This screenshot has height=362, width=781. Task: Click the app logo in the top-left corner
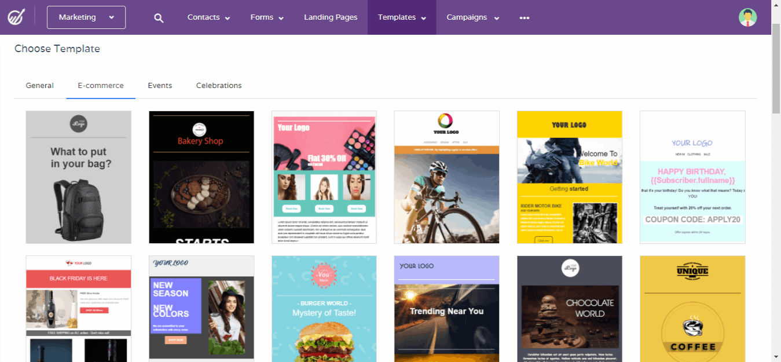click(x=16, y=17)
